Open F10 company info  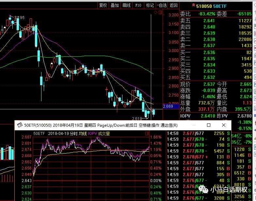[138, 5]
